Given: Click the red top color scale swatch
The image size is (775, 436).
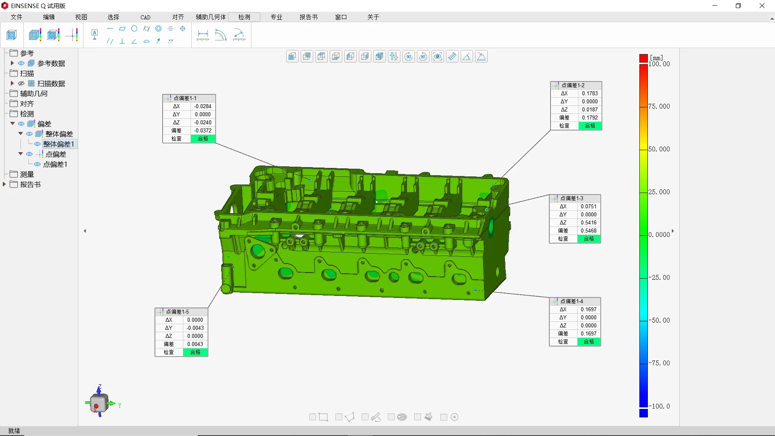Looking at the screenshot, I should pos(643,58).
